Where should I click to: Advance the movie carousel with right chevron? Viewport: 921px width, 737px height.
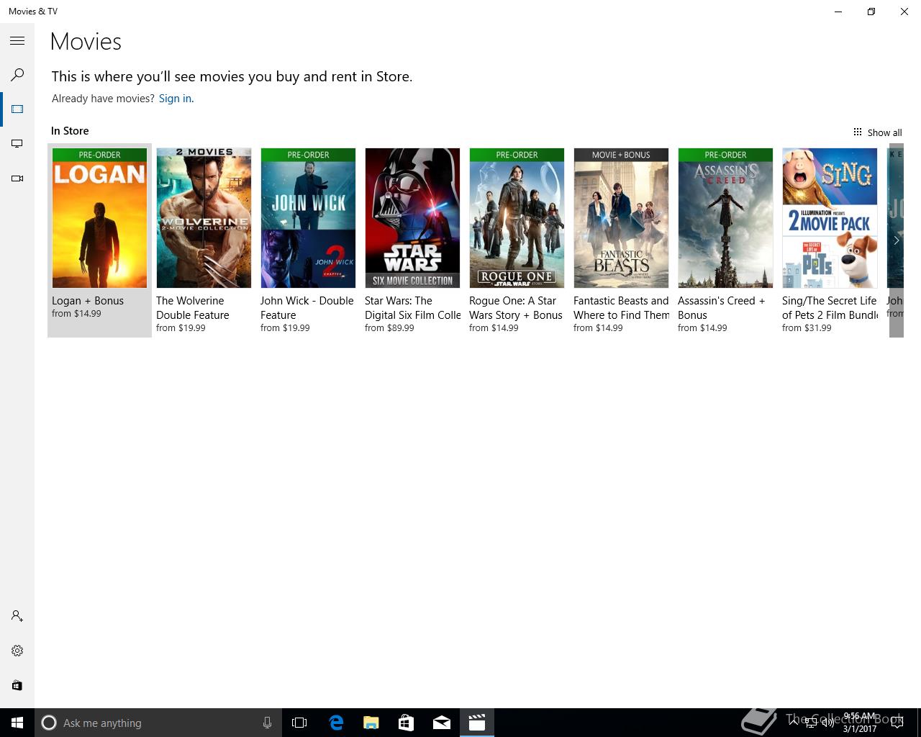[x=897, y=240]
